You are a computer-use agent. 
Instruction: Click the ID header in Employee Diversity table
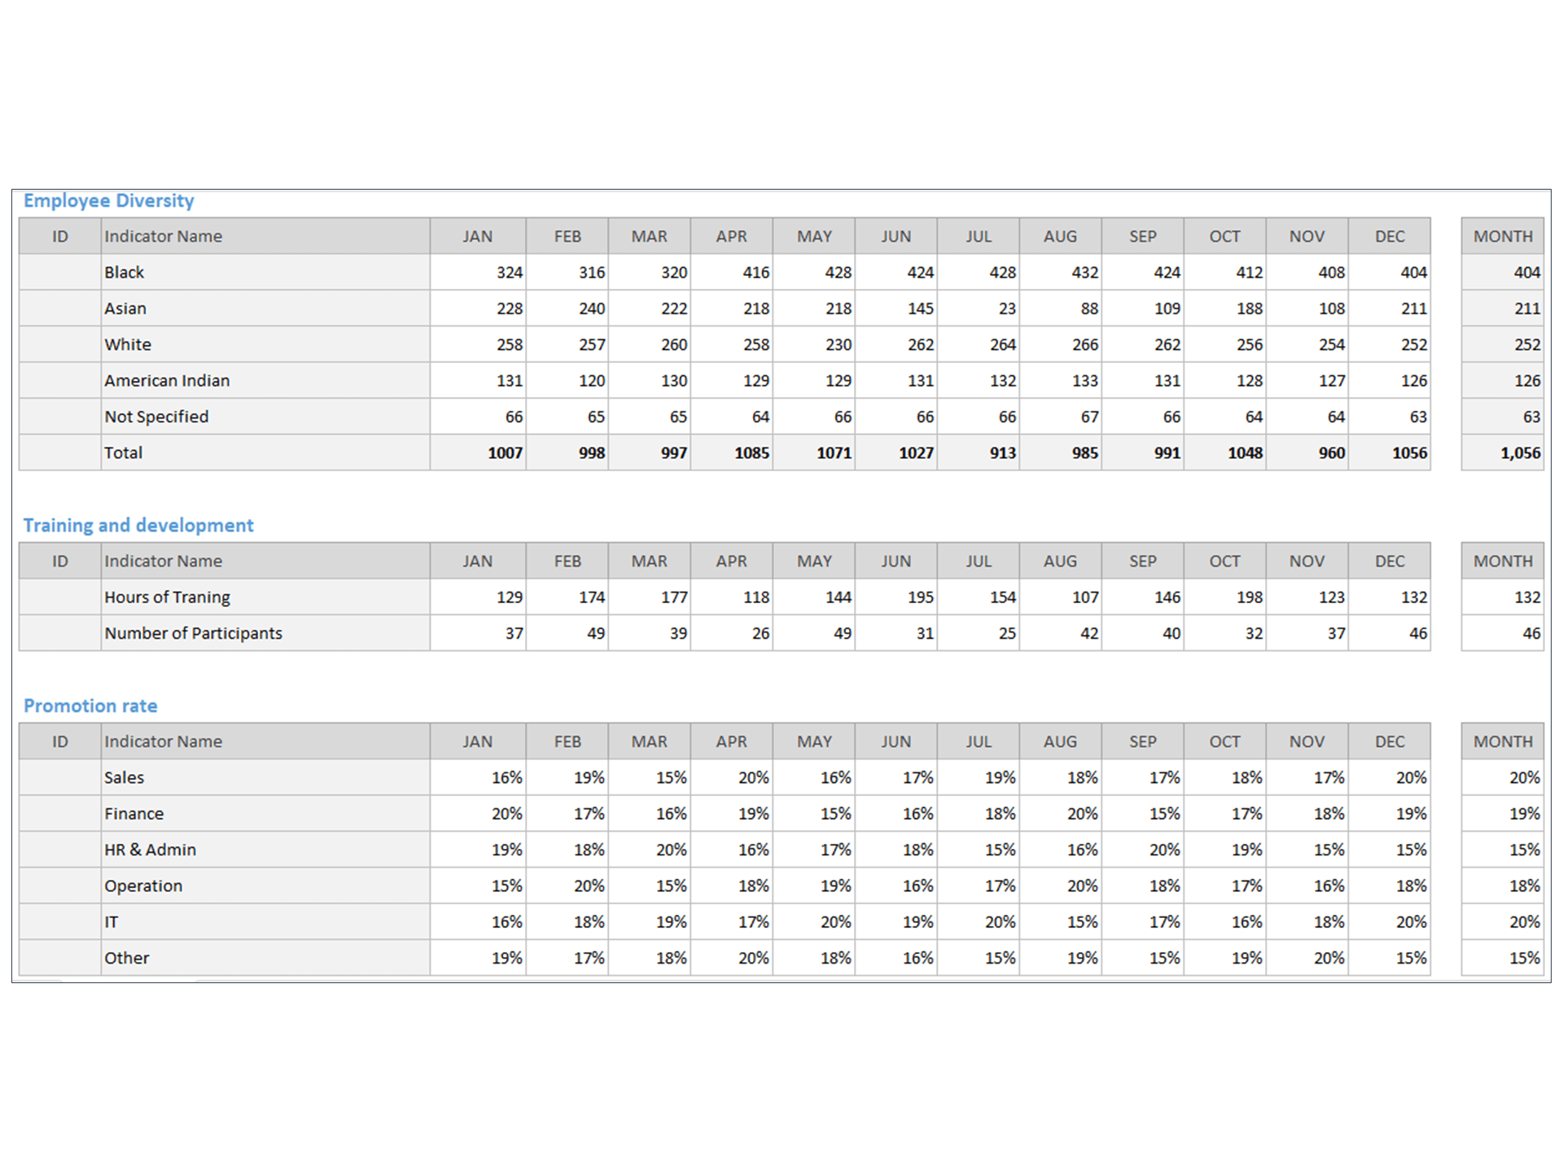[x=60, y=236]
